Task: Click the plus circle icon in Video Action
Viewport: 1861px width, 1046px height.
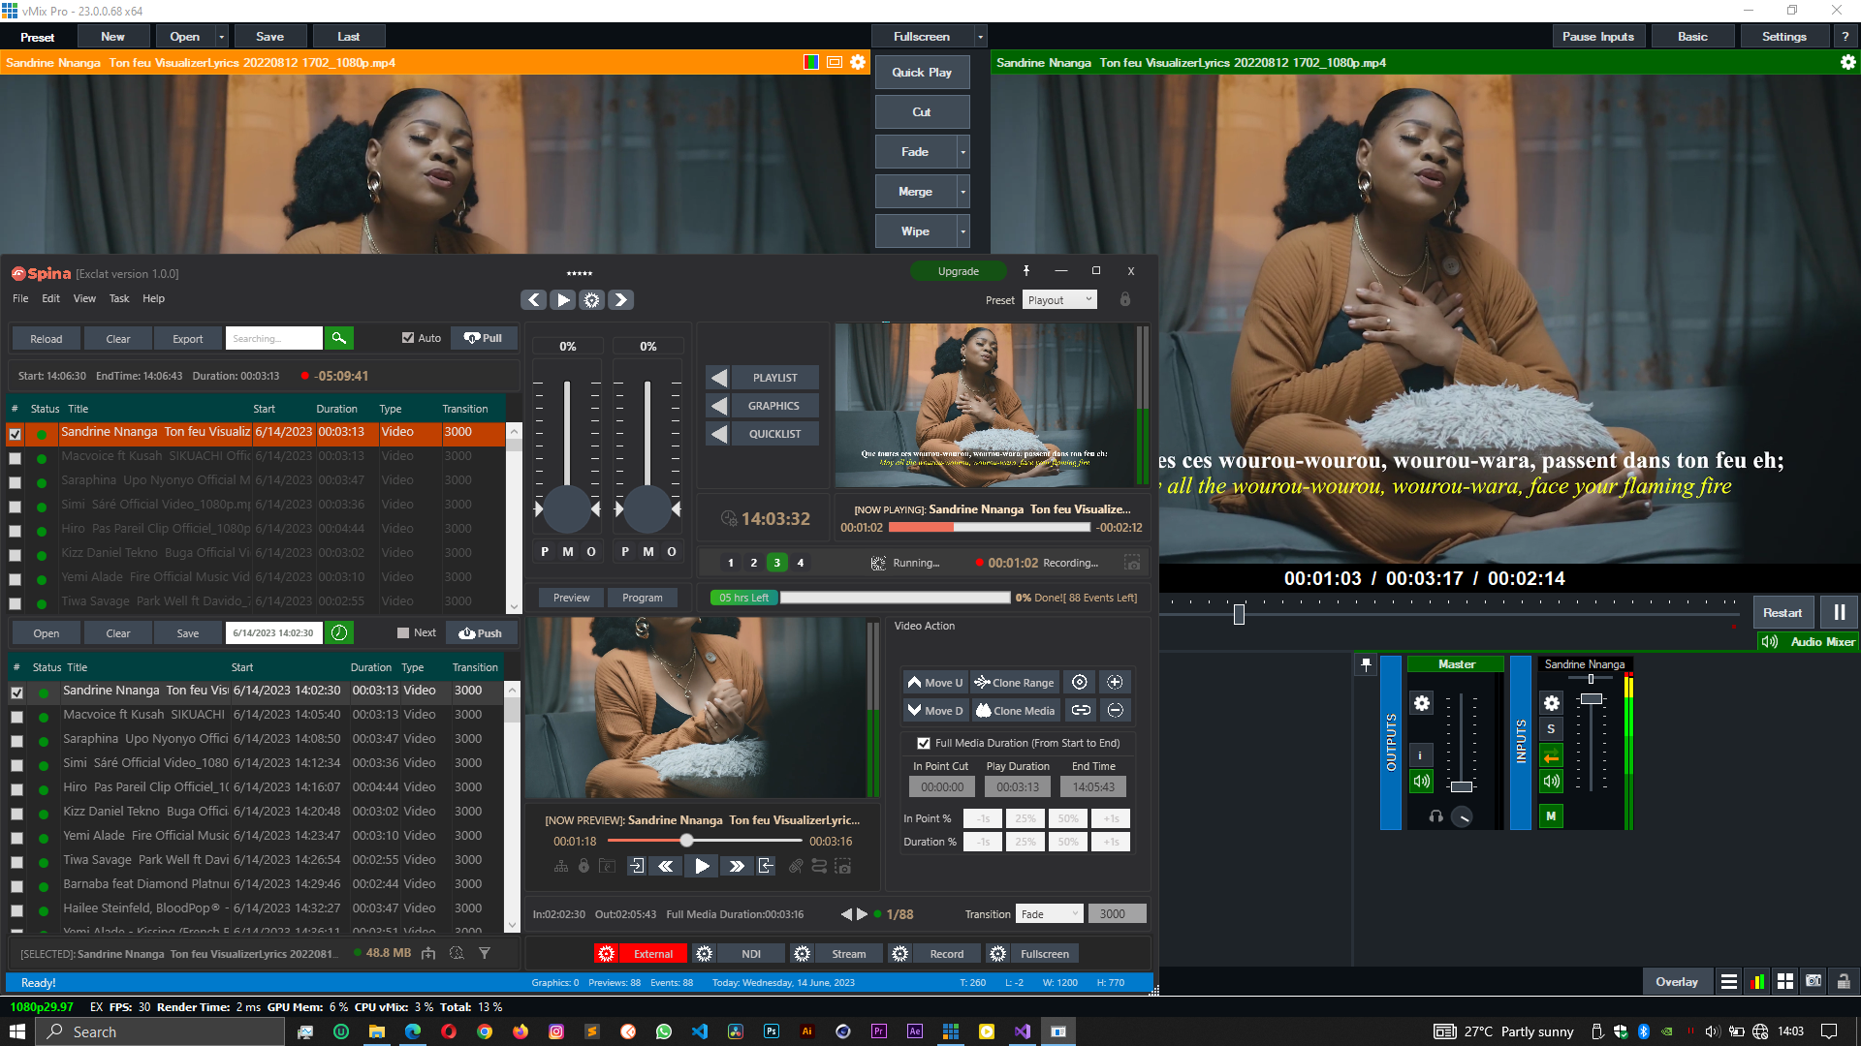Action: [1115, 682]
